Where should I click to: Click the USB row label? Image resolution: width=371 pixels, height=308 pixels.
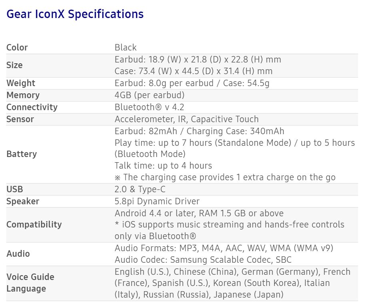pos(14,189)
